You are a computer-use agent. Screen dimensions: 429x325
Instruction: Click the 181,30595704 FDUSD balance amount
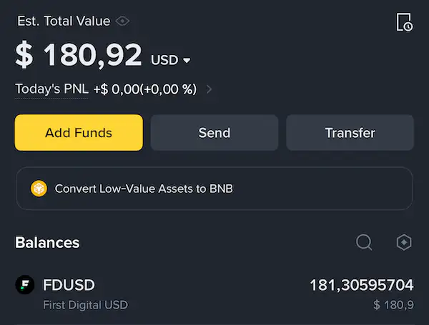click(x=362, y=285)
